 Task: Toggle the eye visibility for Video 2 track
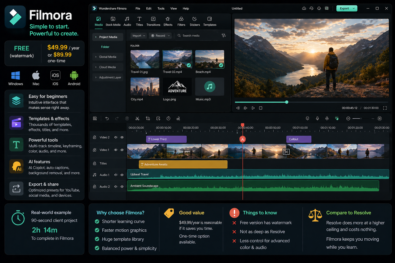[x=122, y=137]
